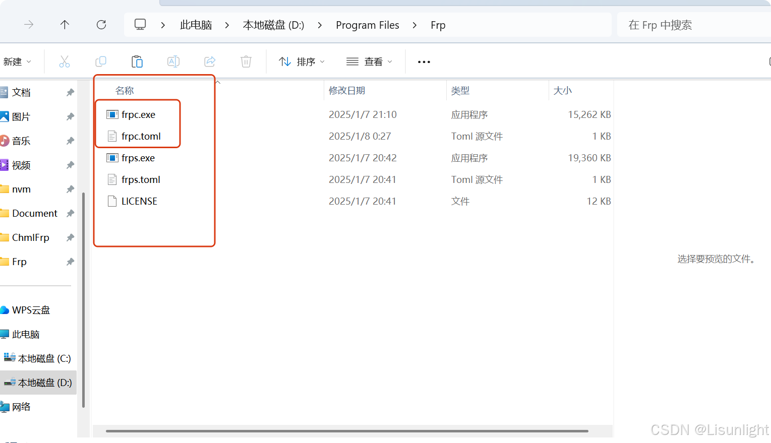Viewport: 771px width, 443px height.
Task: Navigate to Program Files in breadcrumb
Action: click(x=368, y=25)
